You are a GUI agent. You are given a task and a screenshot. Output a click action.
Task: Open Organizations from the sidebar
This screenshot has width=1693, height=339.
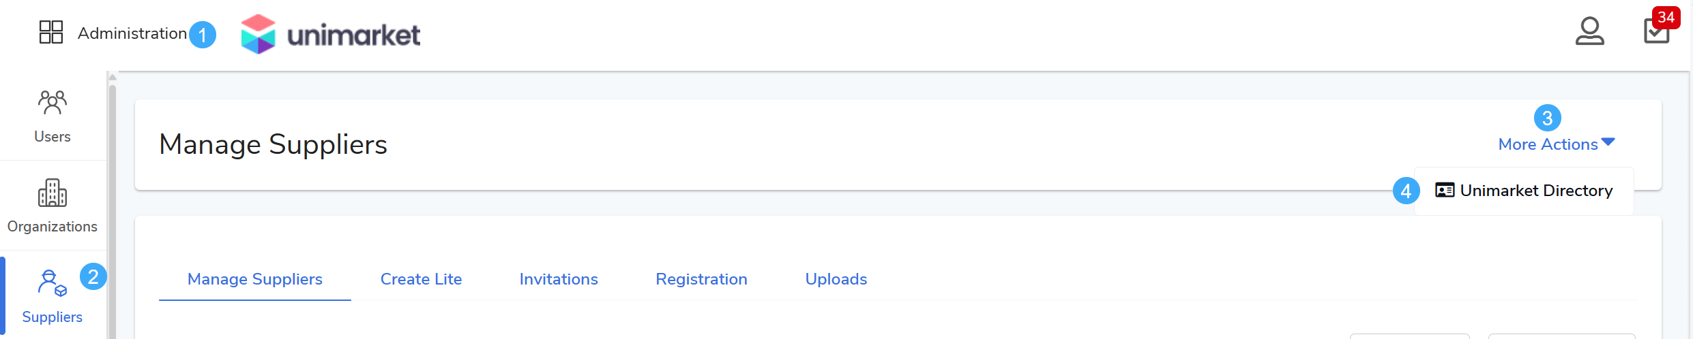[x=53, y=206]
